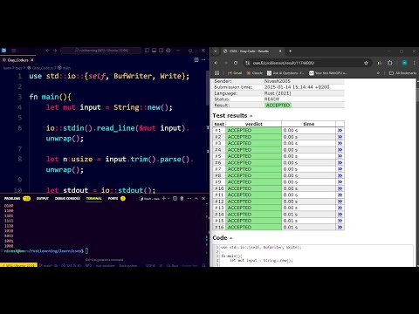The image size is (419, 314).
Task: Open the Your first WebGPU bookmark
Action: tap(328, 73)
